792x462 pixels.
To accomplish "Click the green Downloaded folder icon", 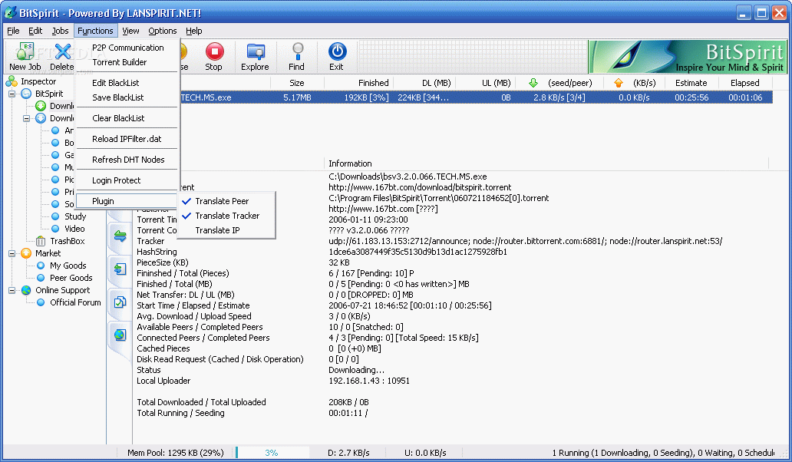I will pos(41,106).
